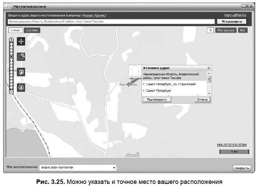
Task: Zoom out with the minus button on slider
Action: point(11,92)
